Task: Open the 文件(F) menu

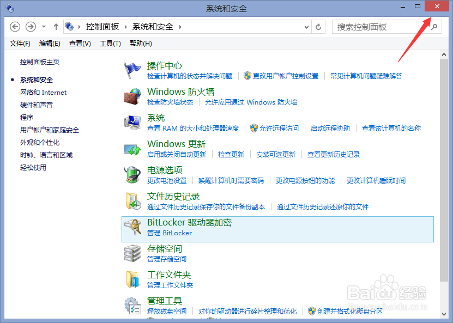Action: click(x=20, y=43)
